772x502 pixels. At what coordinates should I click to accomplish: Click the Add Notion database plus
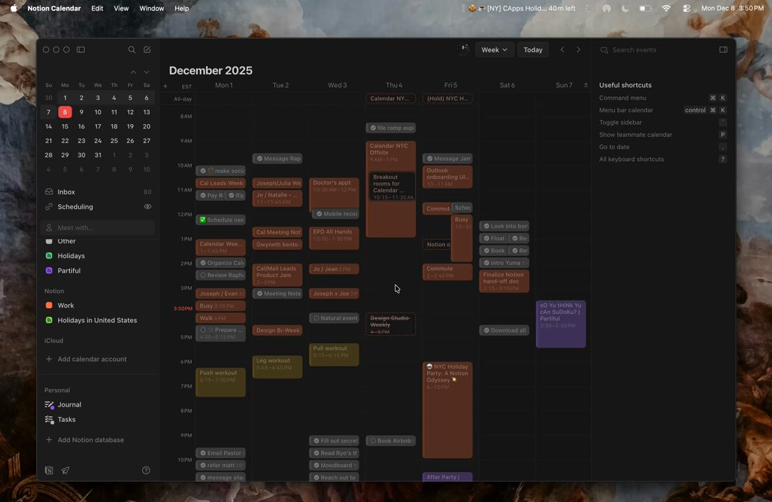(x=49, y=439)
